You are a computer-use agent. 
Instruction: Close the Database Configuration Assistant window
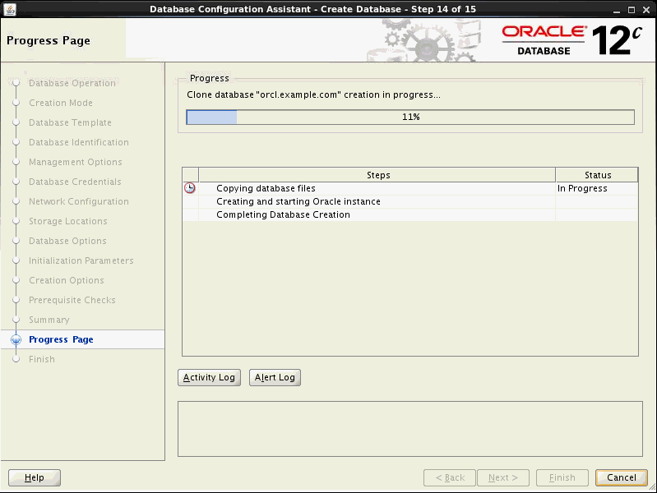click(x=646, y=10)
